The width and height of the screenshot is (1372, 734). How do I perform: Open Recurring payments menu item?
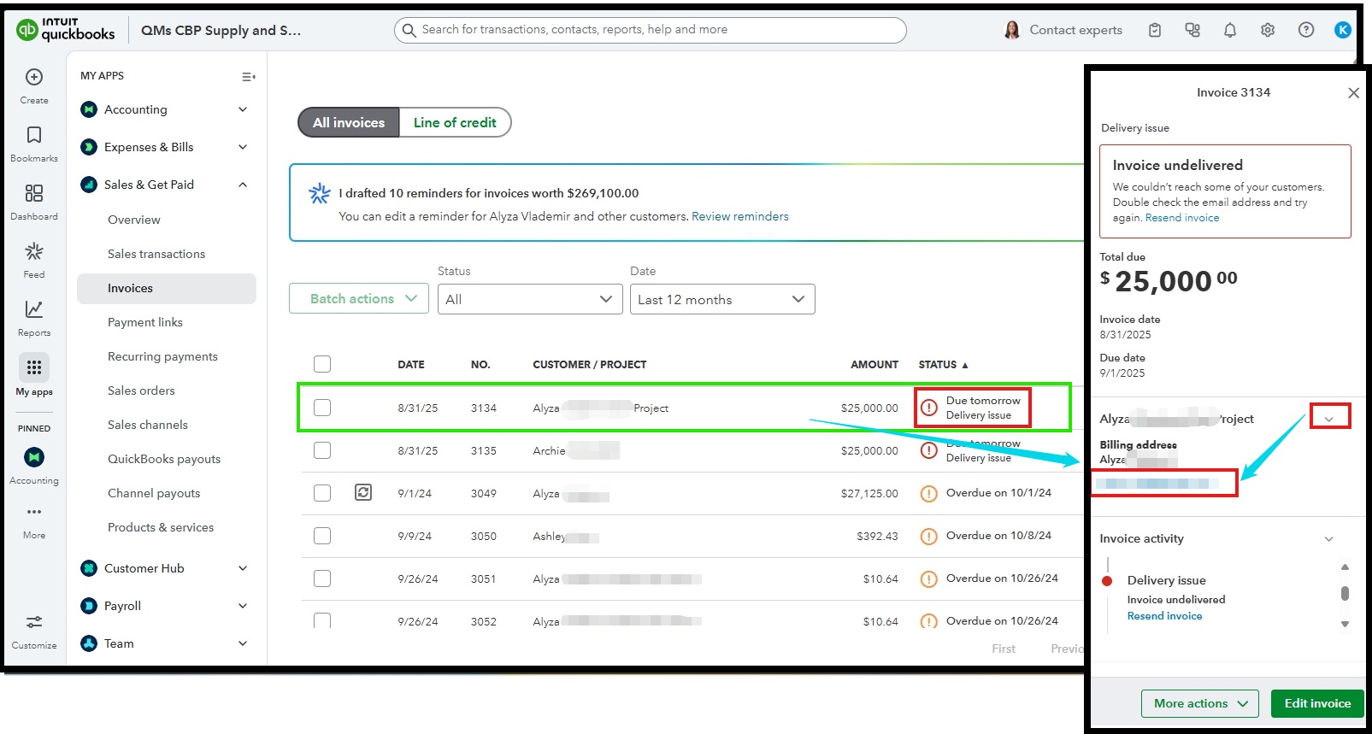tap(162, 356)
